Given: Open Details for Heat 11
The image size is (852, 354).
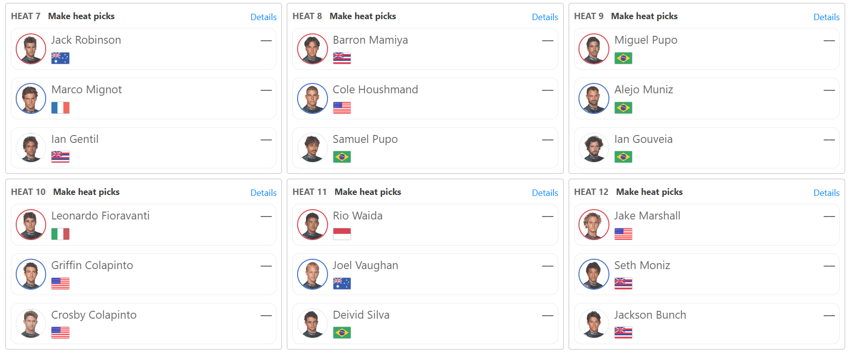Looking at the screenshot, I should pyautogui.click(x=545, y=193).
